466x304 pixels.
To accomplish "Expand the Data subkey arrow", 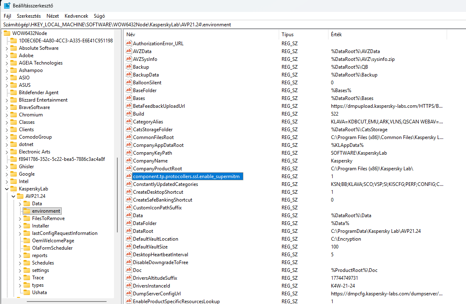I will coord(20,204).
